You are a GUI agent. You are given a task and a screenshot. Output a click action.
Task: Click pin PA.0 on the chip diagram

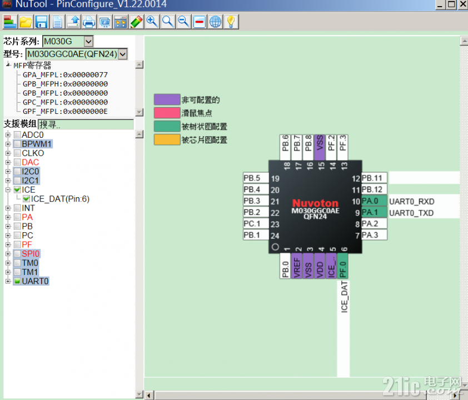(x=374, y=201)
